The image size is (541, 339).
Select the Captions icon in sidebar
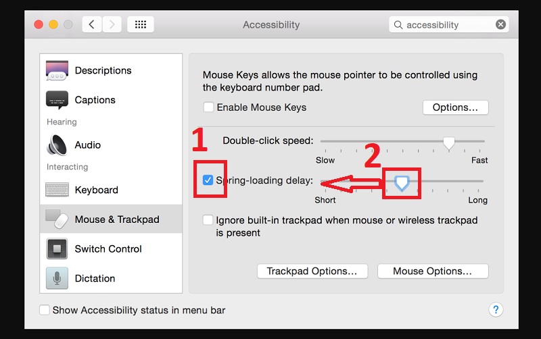coord(57,100)
